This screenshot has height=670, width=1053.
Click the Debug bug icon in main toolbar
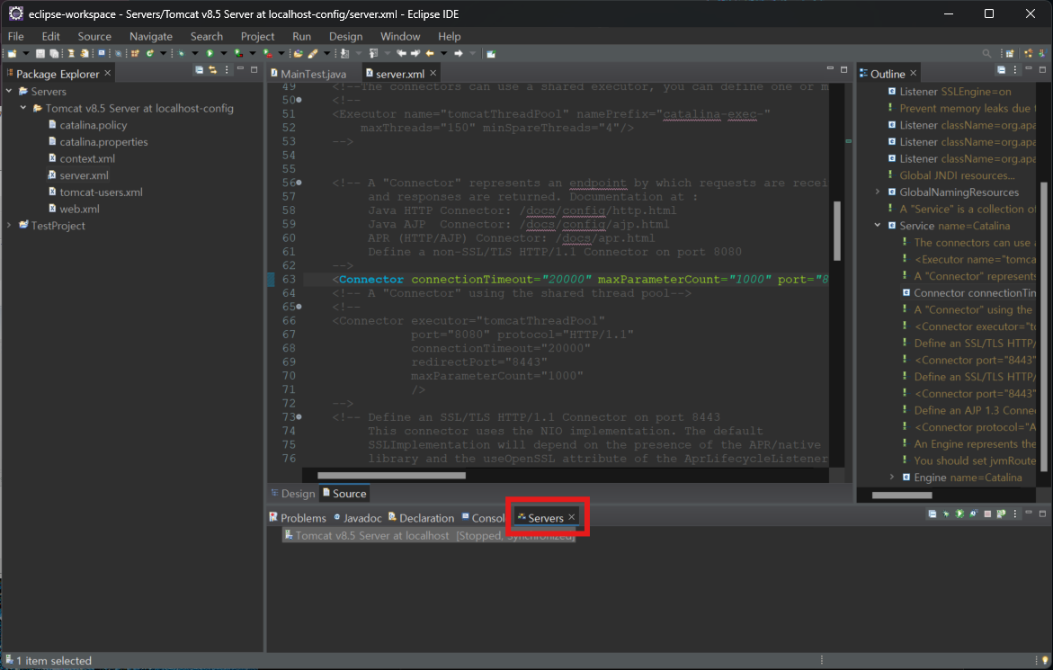click(x=182, y=54)
